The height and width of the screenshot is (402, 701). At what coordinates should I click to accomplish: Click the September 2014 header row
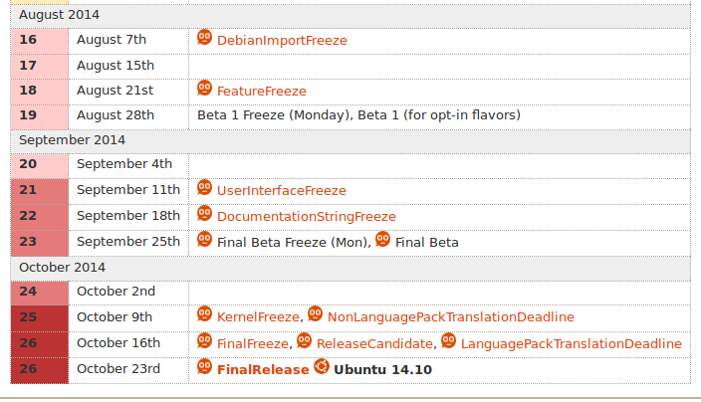(349, 140)
